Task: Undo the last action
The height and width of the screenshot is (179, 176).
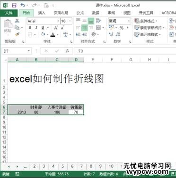Action: 23,5
